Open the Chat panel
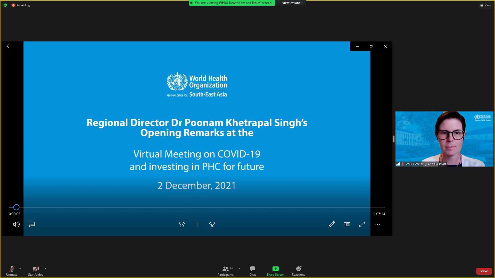This screenshot has width=495, height=278. coord(253,271)
